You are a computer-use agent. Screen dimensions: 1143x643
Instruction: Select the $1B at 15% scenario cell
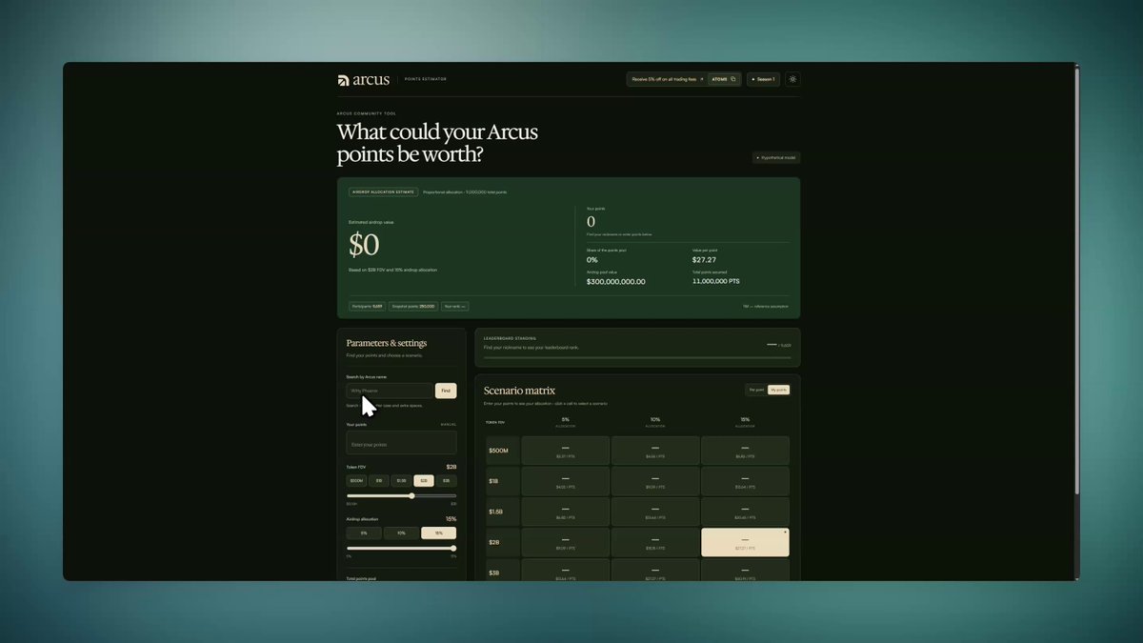click(x=745, y=481)
